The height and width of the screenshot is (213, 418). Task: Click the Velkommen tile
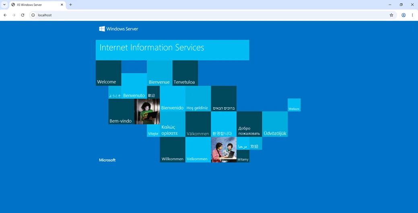click(x=198, y=150)
